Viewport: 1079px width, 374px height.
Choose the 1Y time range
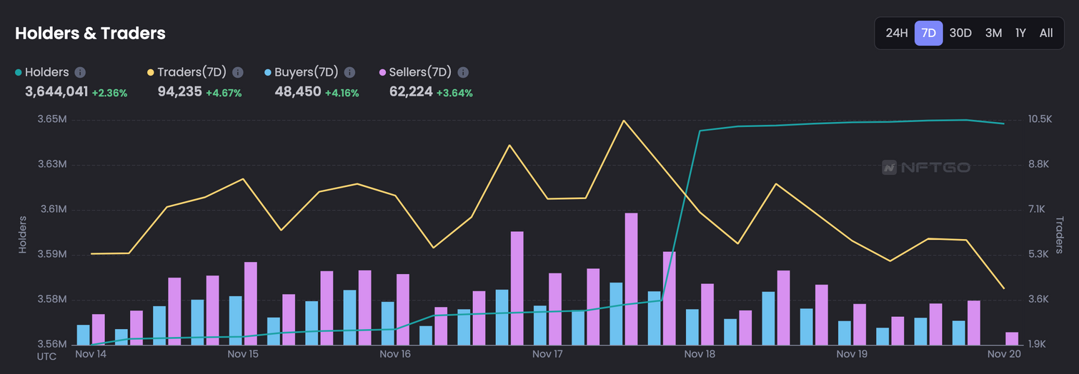pyautogui.click(x=1020, y=33)
